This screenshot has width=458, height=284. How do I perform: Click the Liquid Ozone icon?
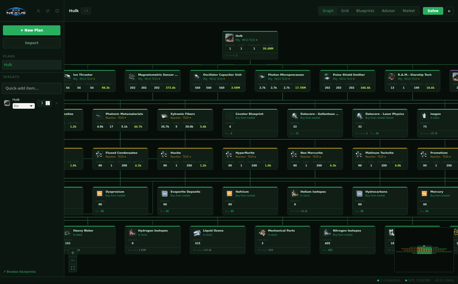click(x=197, y=232)
